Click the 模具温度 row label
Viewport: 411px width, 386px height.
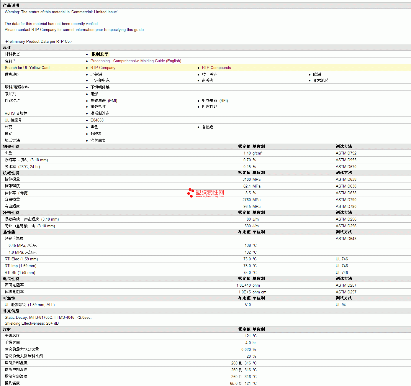tap(12, 383)
